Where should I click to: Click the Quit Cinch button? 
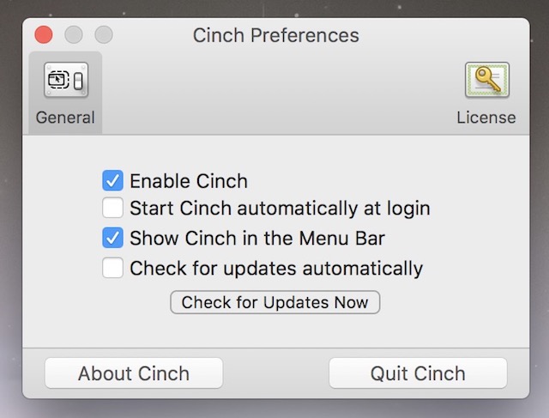(418, 373)
